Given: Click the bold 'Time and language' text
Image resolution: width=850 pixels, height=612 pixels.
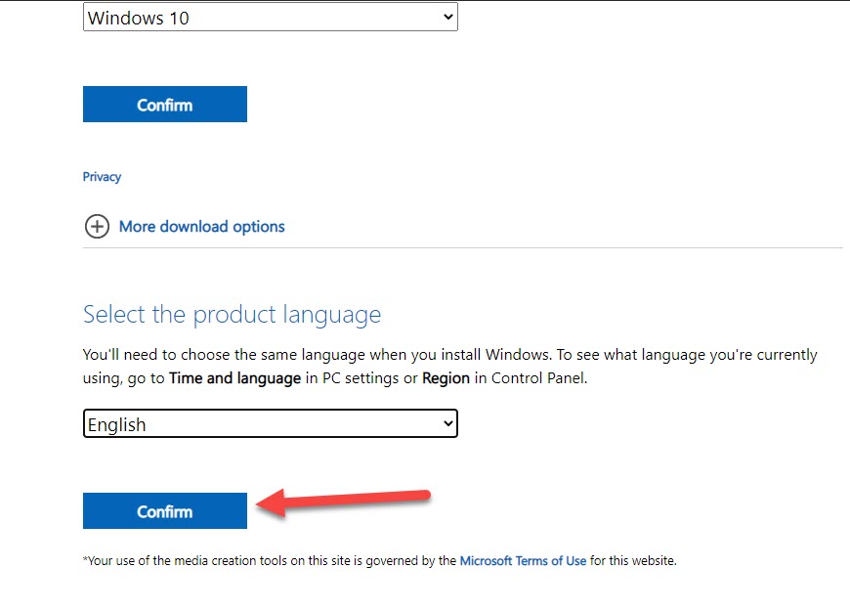Looking at the screenshot, I should point(234,378).
